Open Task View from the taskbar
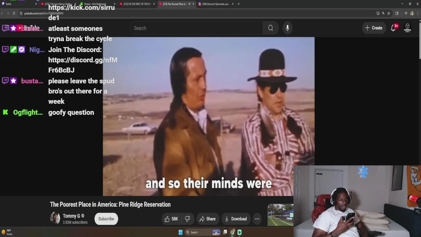The height and width of the screenshot is (237, 421). pos(225,232)
